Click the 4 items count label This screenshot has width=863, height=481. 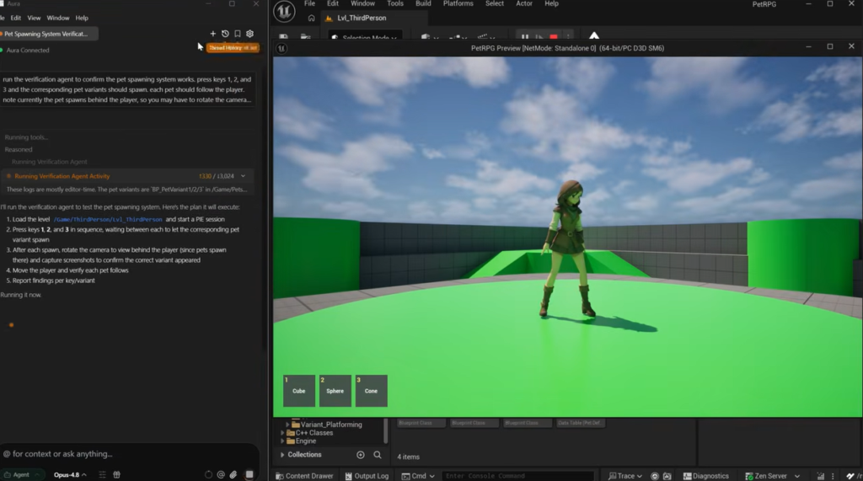[x=409, y=457]
